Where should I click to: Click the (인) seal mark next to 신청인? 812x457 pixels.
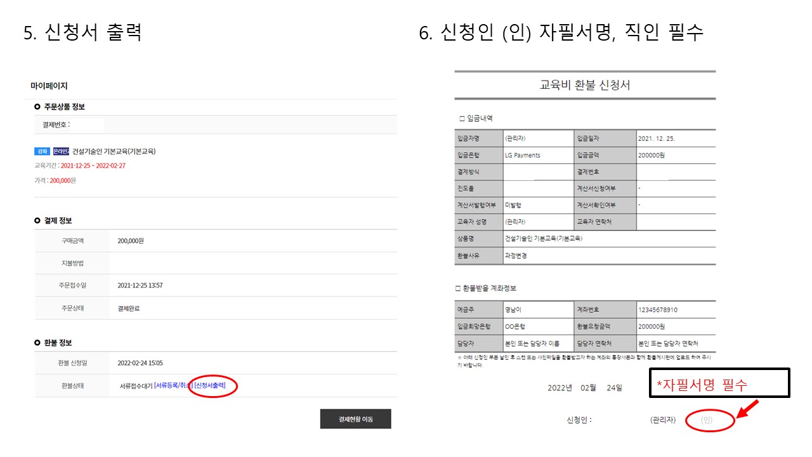[707, 420]
